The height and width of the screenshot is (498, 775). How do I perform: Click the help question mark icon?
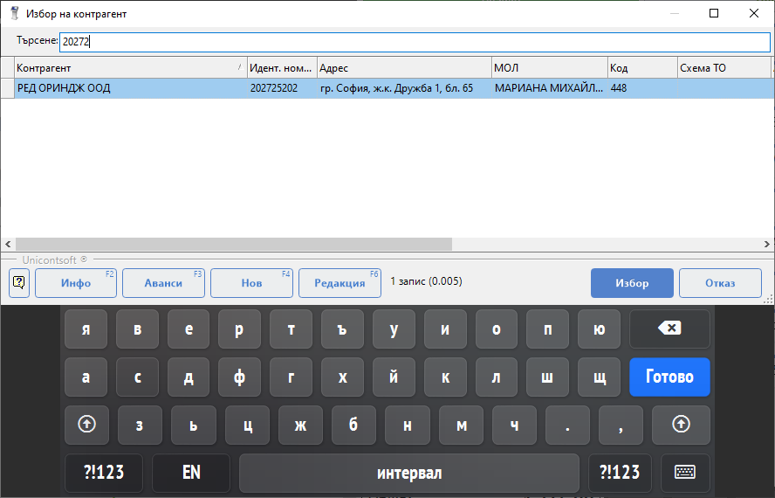19,283
